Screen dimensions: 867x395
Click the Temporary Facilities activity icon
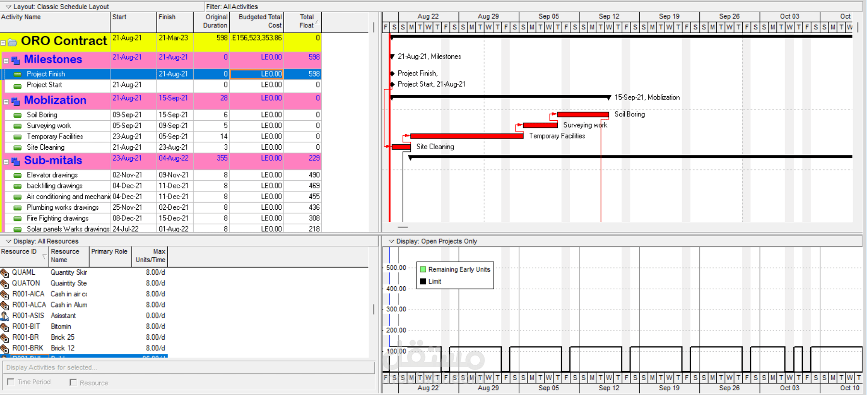click(17, 137)
